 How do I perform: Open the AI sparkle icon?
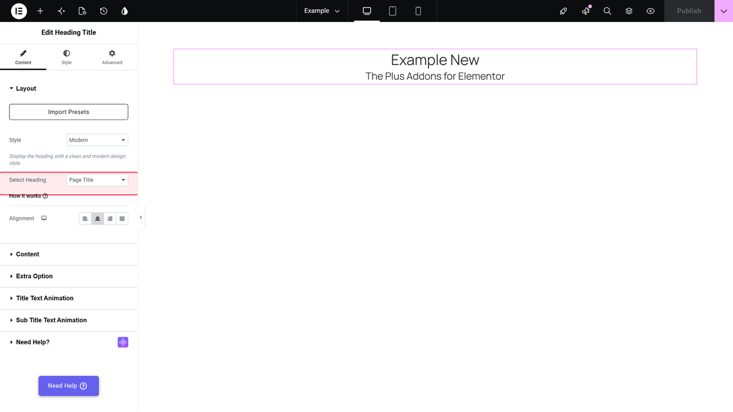pyautogui.click(x=61, y=11)
